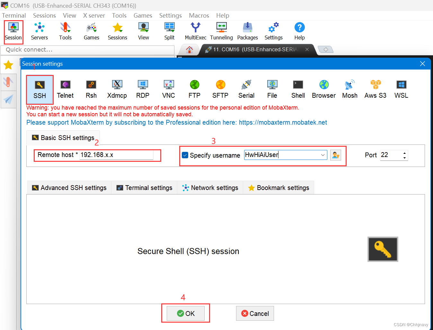Image resolution: width=433 pixels, height=330 pixels.
Task: Activate MultiExec toolbar icon
Action: click(x=196, y=32)
